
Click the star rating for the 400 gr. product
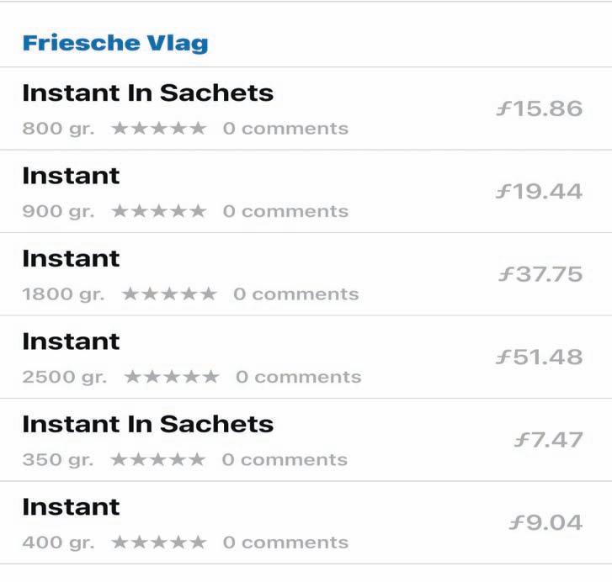(x=159, y=542)
